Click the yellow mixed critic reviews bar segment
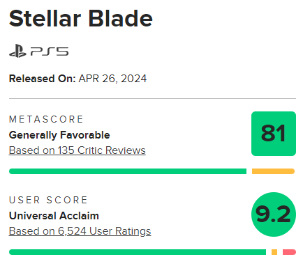This screenshot has height=266, width=303. (x=273, y=171)
